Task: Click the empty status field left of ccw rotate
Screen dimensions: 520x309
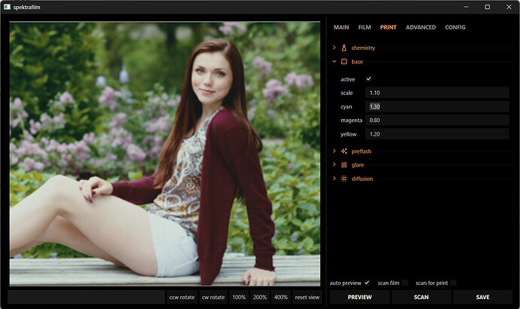Action: point(86,297)
